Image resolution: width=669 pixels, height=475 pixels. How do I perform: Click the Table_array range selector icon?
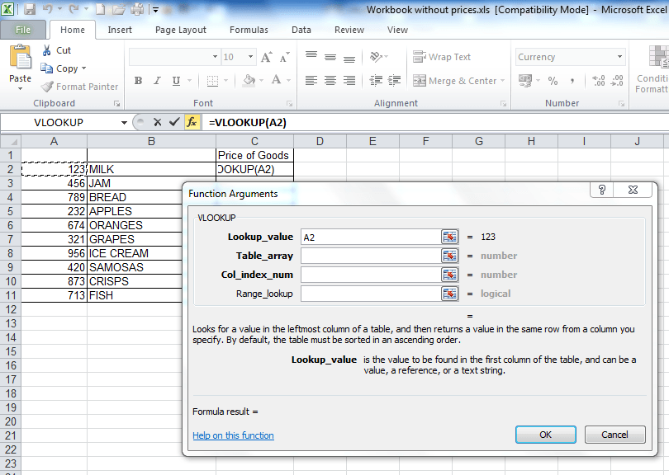(x=449, y=256)
